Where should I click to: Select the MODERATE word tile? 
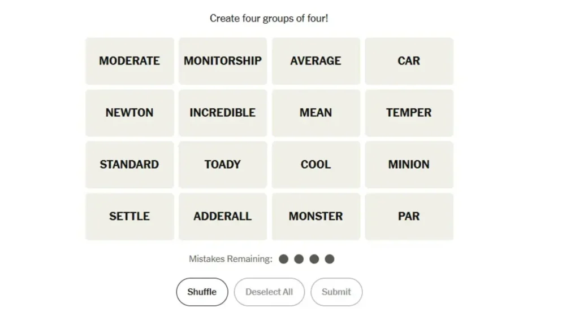coord(129,61)
